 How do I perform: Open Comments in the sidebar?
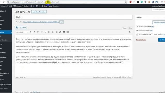click(3, 52)
